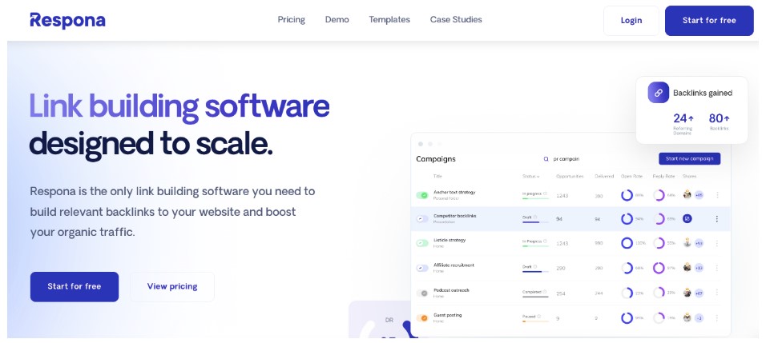This screenshot has width=774, height=343.
Task: Click the Delivered column header
Action: click(604, 177)
